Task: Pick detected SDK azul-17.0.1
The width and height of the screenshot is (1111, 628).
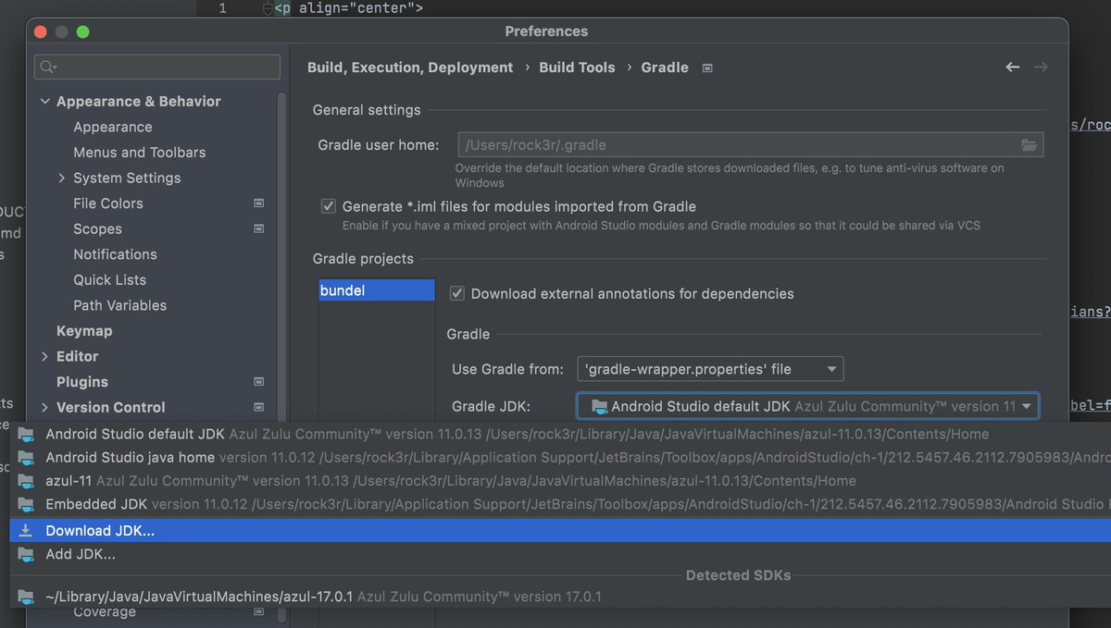Action: click(x=560, y=597)
